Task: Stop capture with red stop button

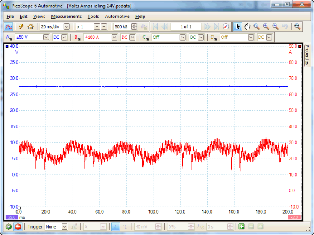Action: click(x=18, y=227)
